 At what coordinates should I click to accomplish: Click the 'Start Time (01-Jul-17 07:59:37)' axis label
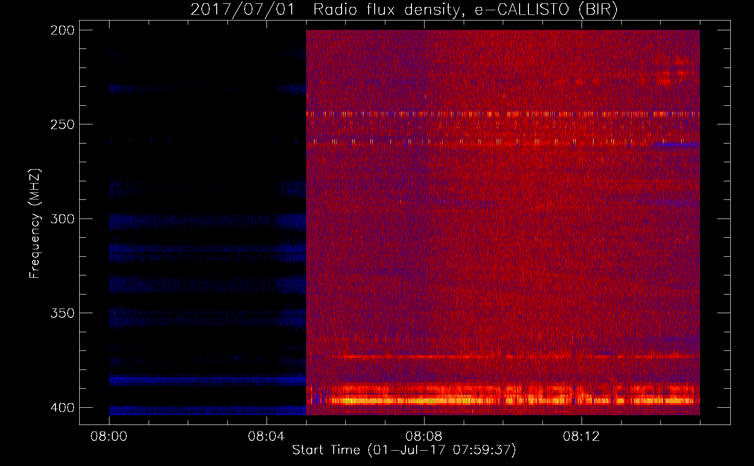click(404, 450)
